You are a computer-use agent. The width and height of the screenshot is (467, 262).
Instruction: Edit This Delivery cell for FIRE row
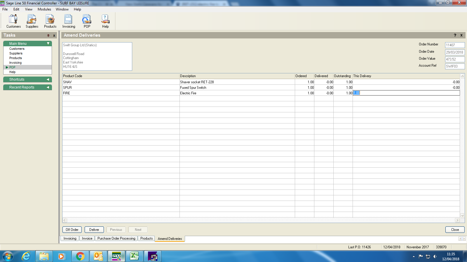tap(406, 93)
